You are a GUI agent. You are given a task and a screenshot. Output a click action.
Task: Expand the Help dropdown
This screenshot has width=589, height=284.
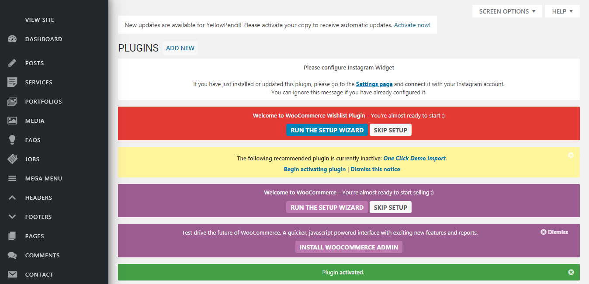tap(562, 11)
